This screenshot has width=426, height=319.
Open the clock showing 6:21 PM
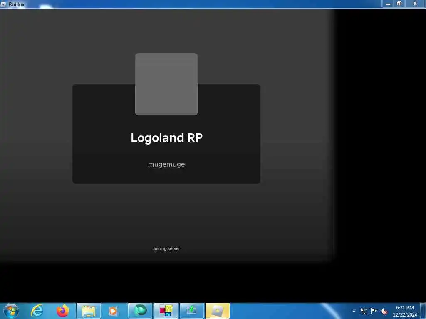click(405, 311)
